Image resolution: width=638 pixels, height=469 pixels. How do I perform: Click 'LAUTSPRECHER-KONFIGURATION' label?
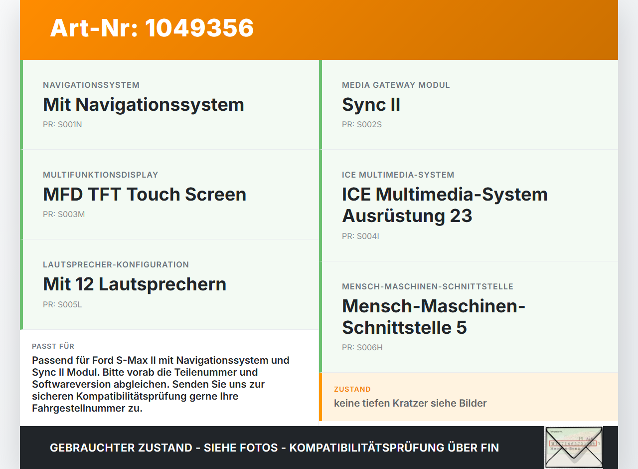point(116,264)
